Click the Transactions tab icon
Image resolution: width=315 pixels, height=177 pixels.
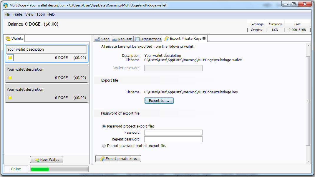coord(137,39)
